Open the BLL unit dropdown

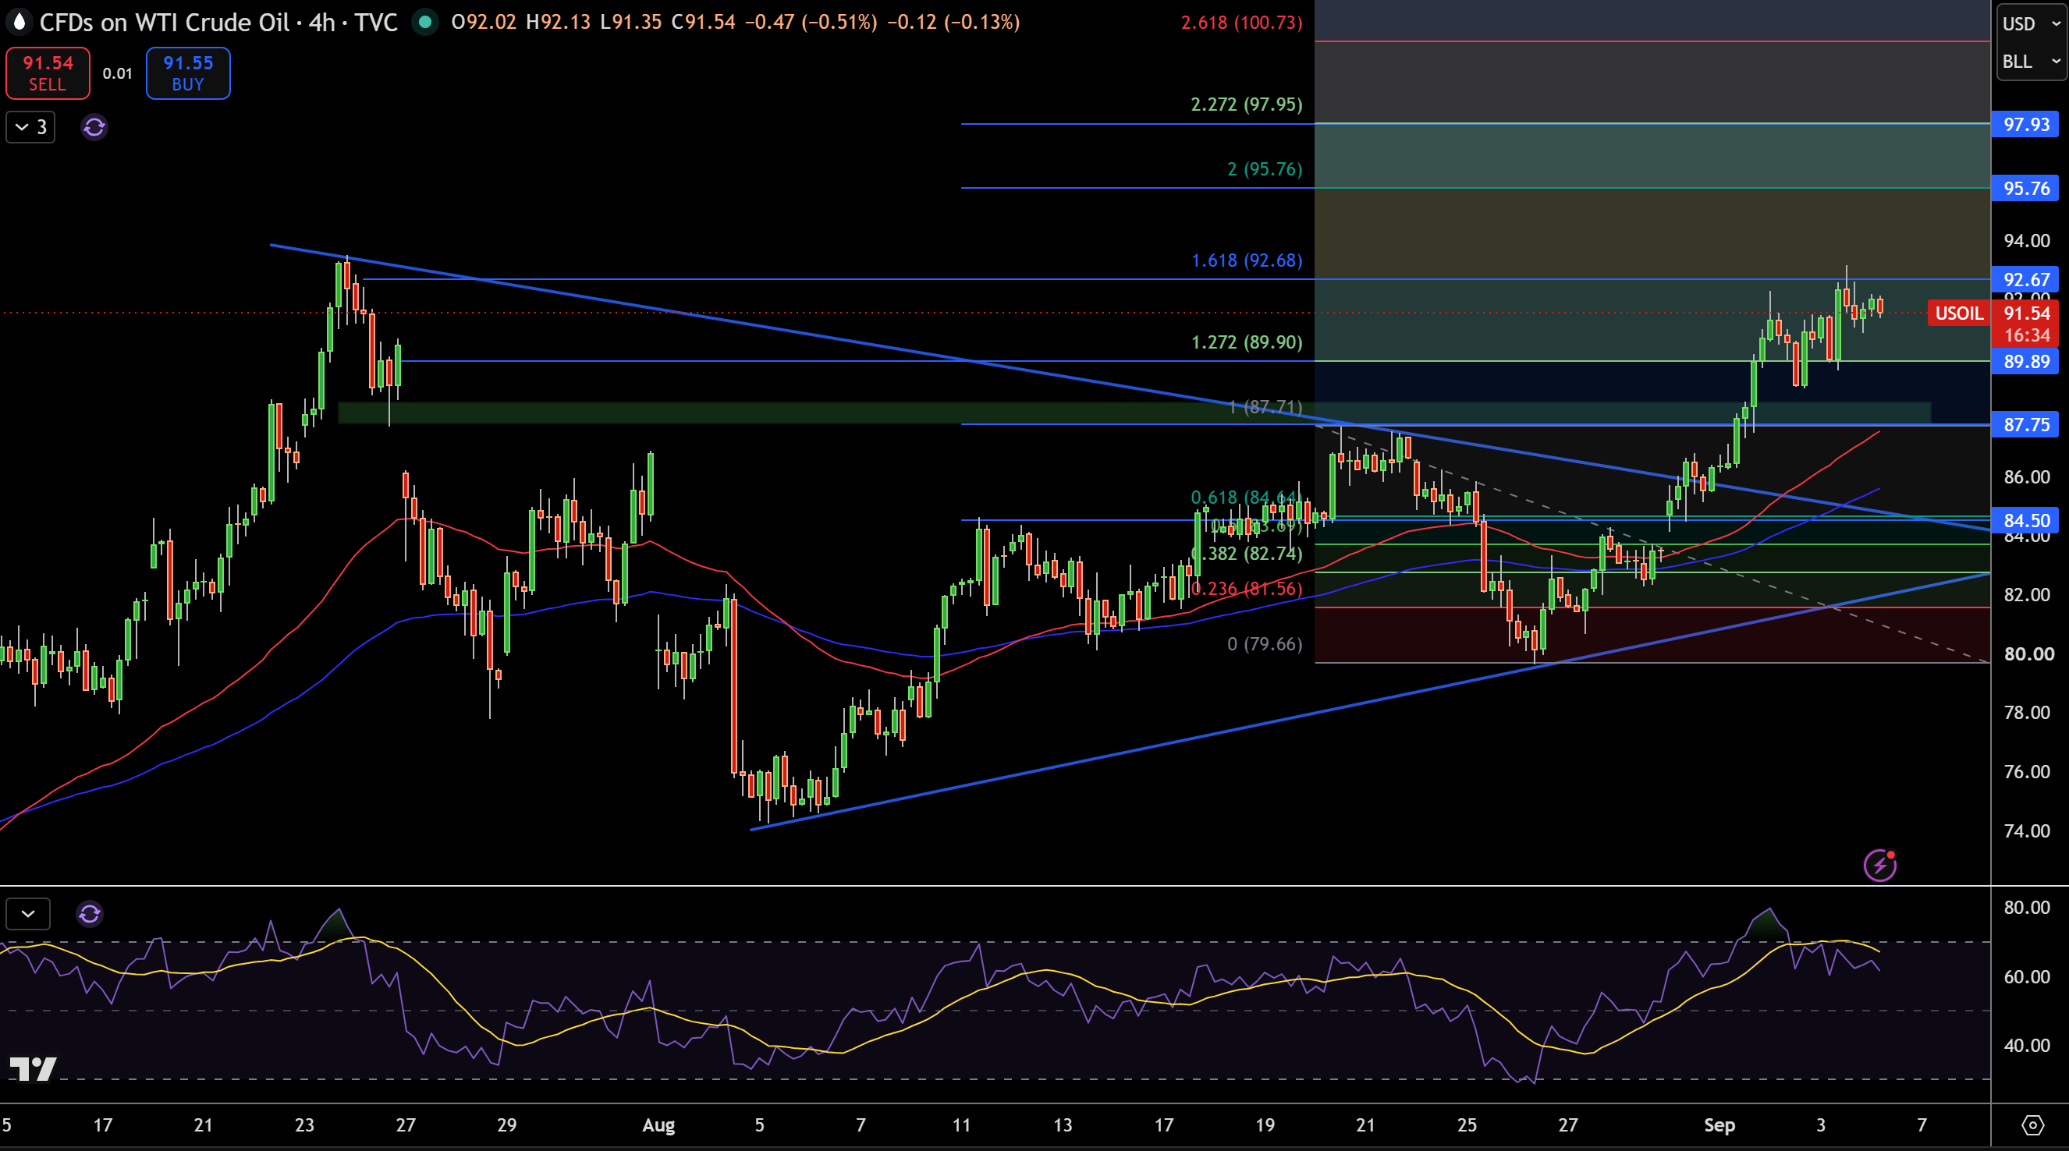[x=2032, y=61]
